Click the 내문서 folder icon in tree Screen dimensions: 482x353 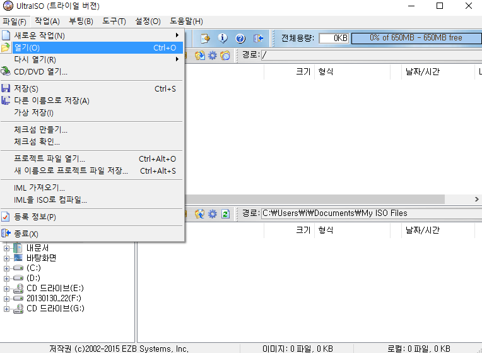(x=18, y=248)
